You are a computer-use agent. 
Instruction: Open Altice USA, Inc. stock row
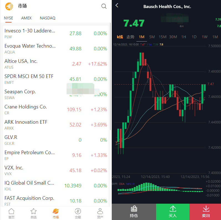(x=55, y=64)
